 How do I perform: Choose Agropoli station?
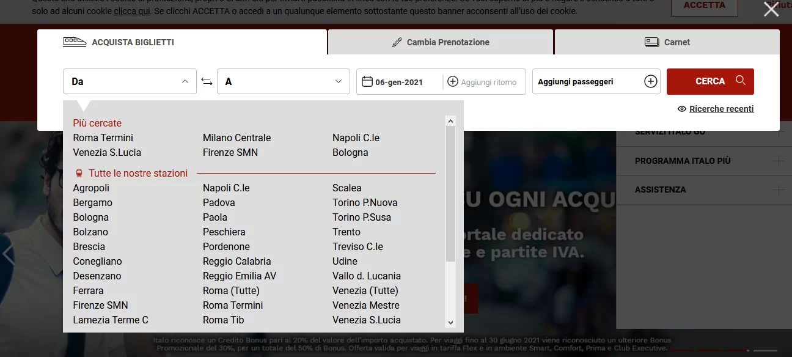pyautogui.click(x=91, y=188)
